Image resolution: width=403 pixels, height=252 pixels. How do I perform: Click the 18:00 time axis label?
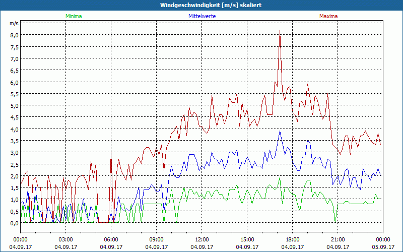pos(293,240)
